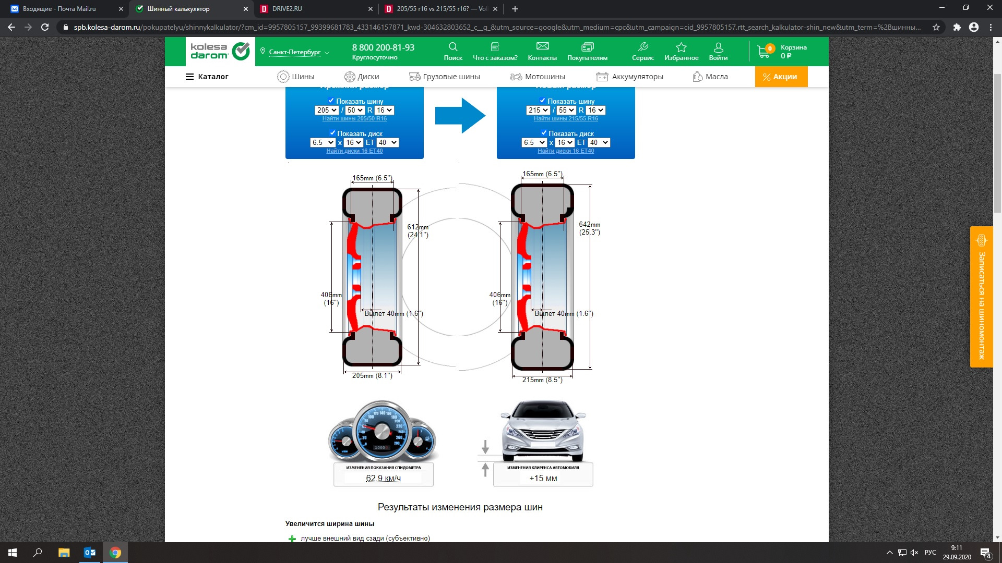
Task: Toggle right 'Показать шину' checkbox
Action: tap(542, 101)
